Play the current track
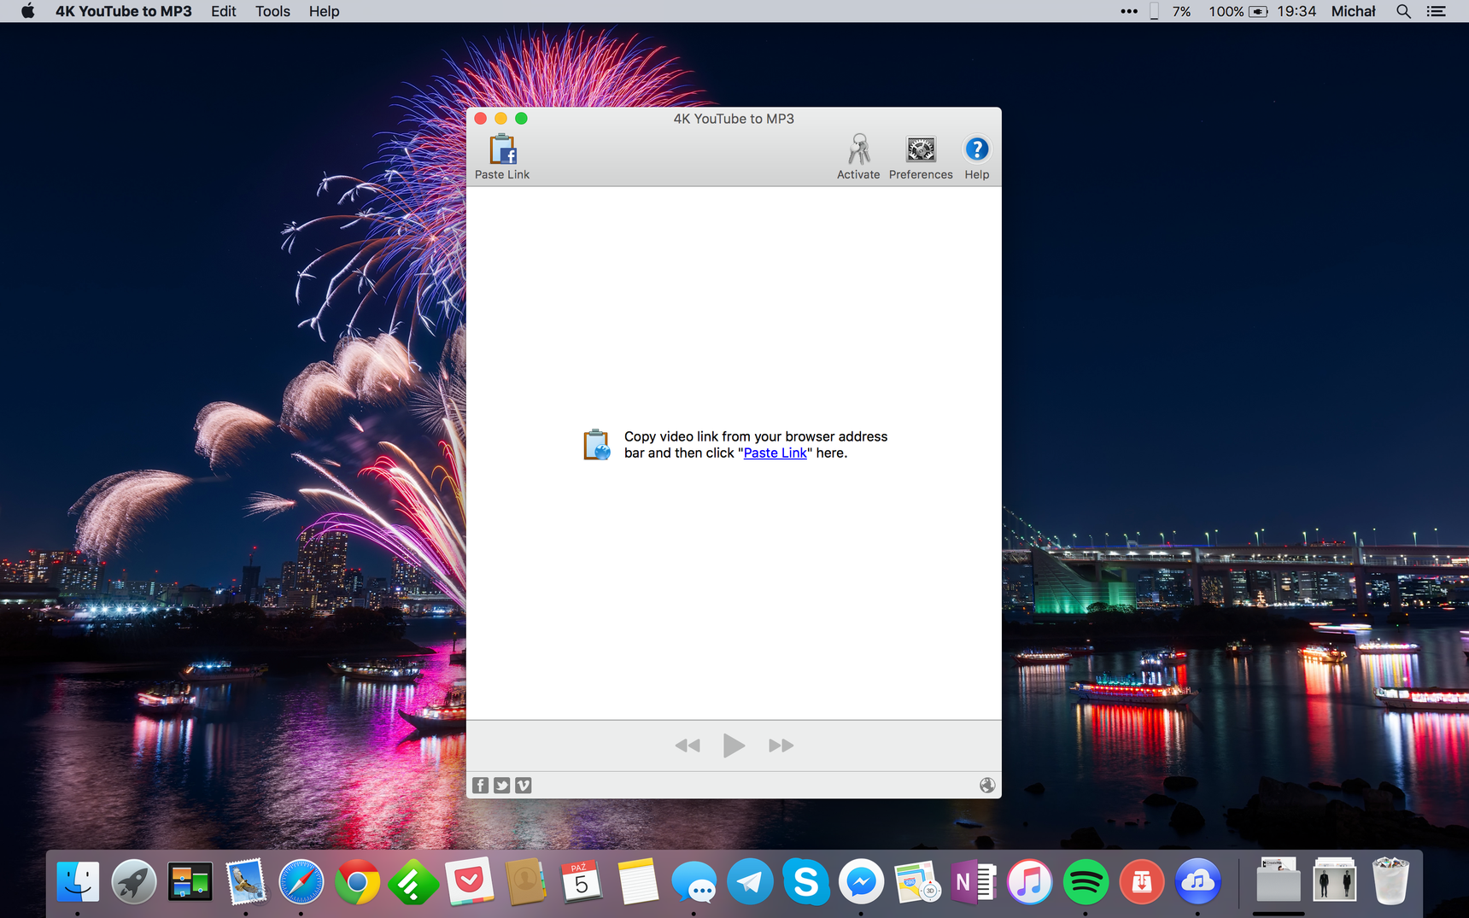The image size is (1469, 918). pos(734,746)
